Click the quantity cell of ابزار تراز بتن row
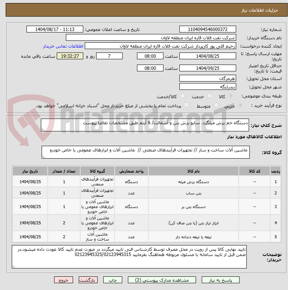Image resolution: width=288 pixels, height=290 pixels. tap(64, 223)
